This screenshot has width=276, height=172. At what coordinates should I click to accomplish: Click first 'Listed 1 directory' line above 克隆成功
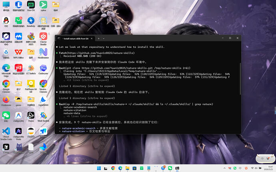tap(87, 86)
